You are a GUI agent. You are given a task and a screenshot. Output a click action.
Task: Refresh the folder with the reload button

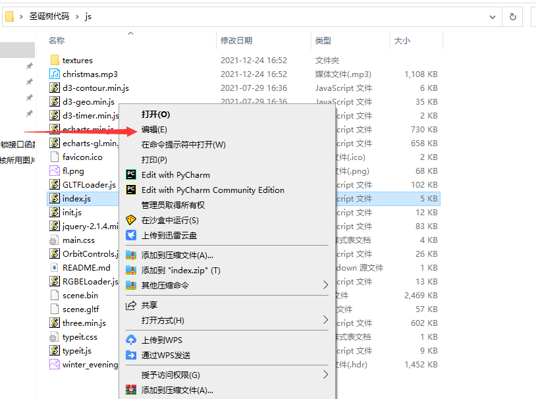[x=512, y=16]
